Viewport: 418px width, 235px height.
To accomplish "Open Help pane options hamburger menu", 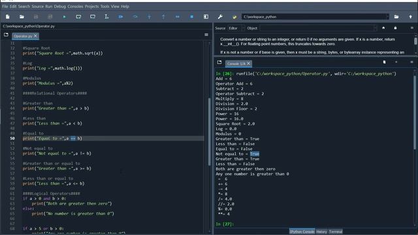I will tap(412, 28).
